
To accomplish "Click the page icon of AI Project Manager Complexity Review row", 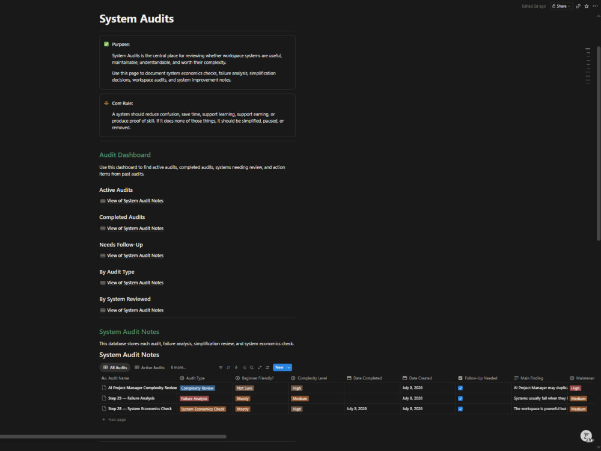I will click(104, 388).
